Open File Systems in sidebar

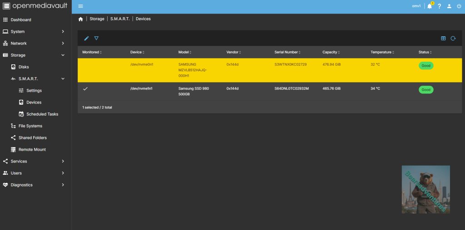[x=30, y=126]
